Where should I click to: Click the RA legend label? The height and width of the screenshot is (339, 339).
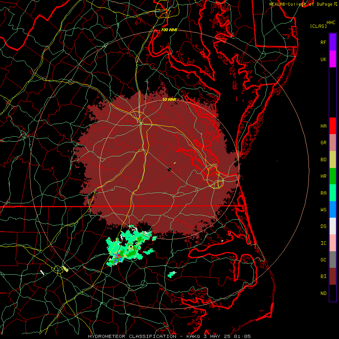click(x=323, y=193)
